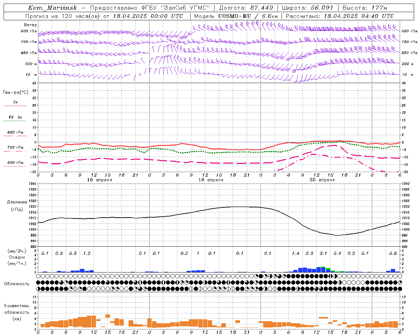Click the (км) unit label for convective cloud
The height and width of the screenshot is (335, 419).
(17, 319)
